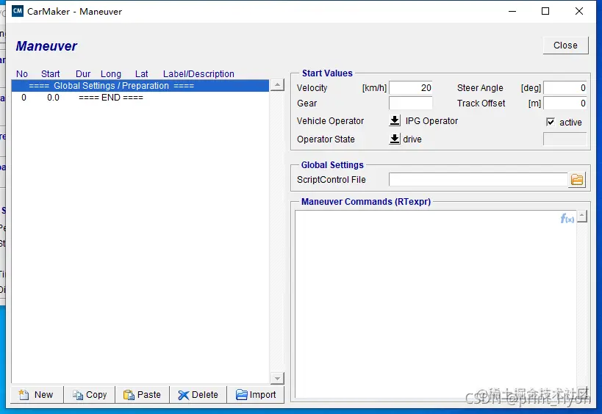Image resolution: width=602 pixels, height=414 pixels.
Task: Click the empty field below active checkbox
Action: 565,139
